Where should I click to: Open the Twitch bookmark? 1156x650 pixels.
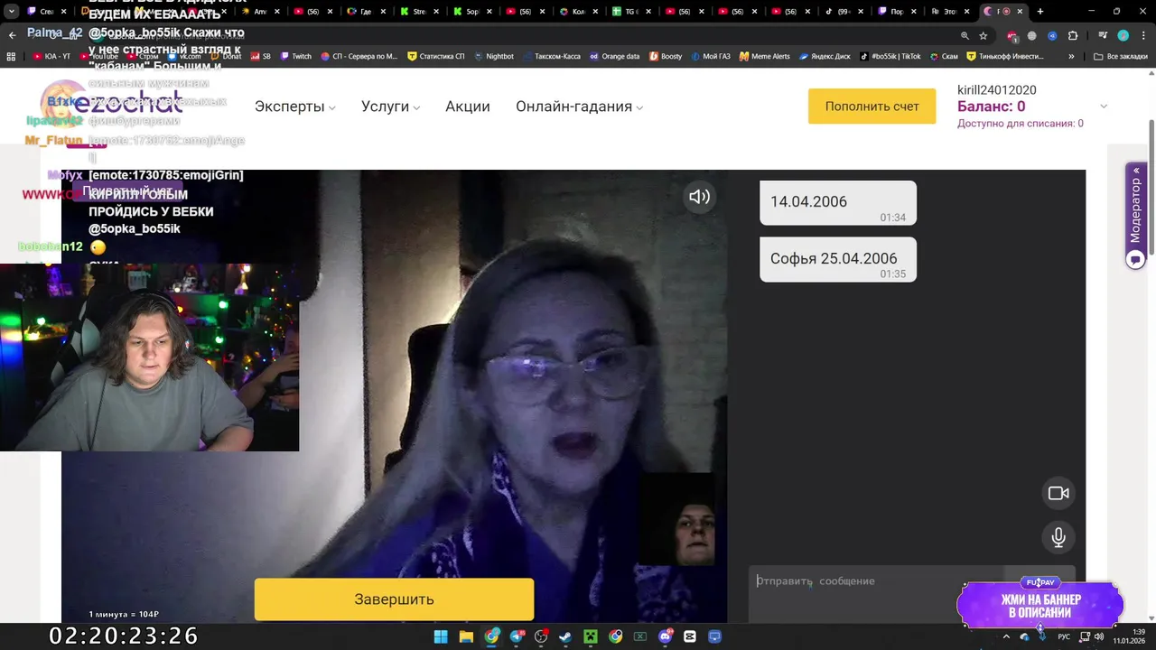click(x=295, y=56)
